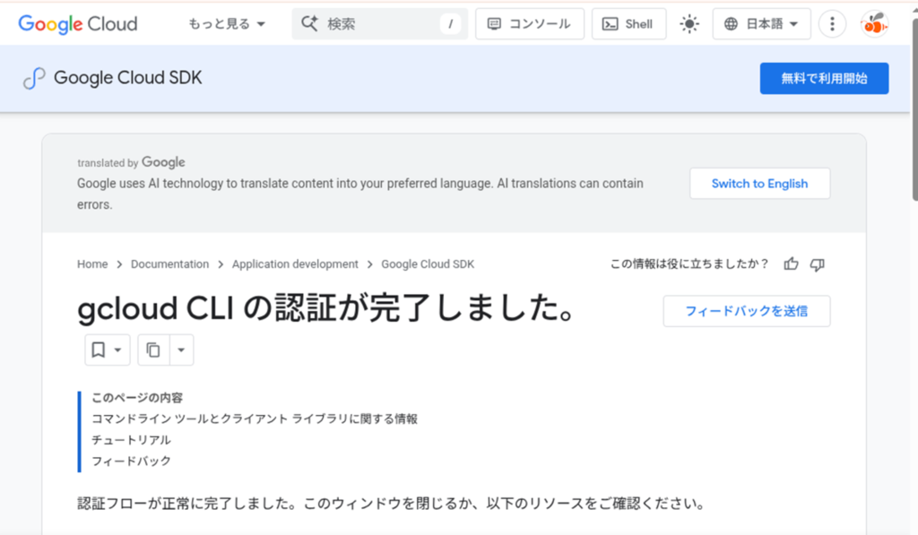Go to Application development breadcrumb
The image size is (918, 535).
295,264
